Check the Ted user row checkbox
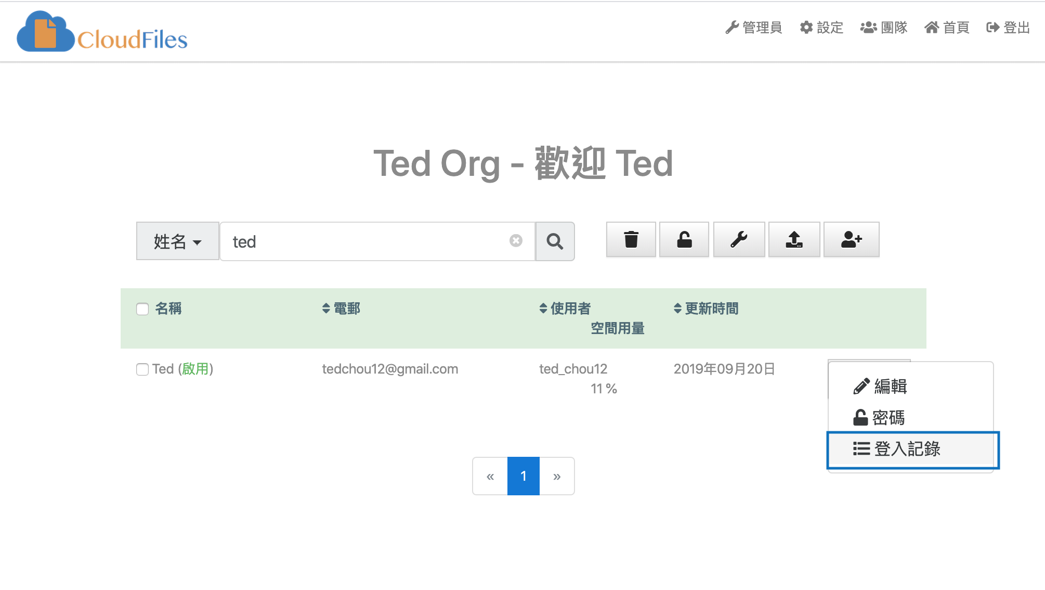Screen dimensions: 1045x590 pyautogui.click(x=142, y=369)
